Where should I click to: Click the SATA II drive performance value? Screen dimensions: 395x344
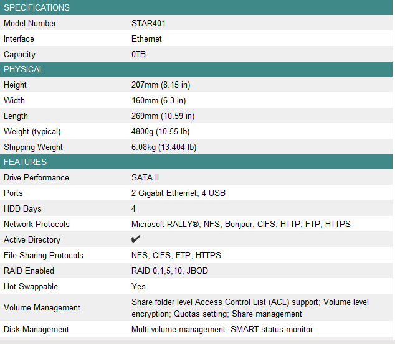pos(145,177)
